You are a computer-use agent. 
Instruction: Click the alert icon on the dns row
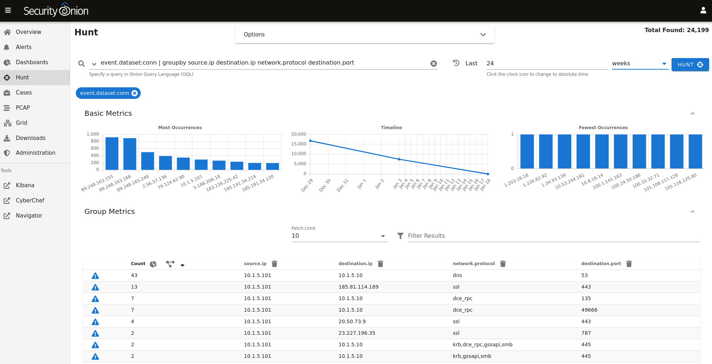coord(95,276)
